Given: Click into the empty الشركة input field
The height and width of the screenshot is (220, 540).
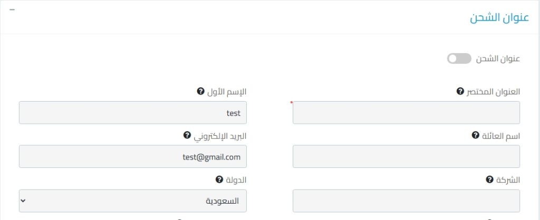Looking at the screenshot, I should (x=406, y=201).
